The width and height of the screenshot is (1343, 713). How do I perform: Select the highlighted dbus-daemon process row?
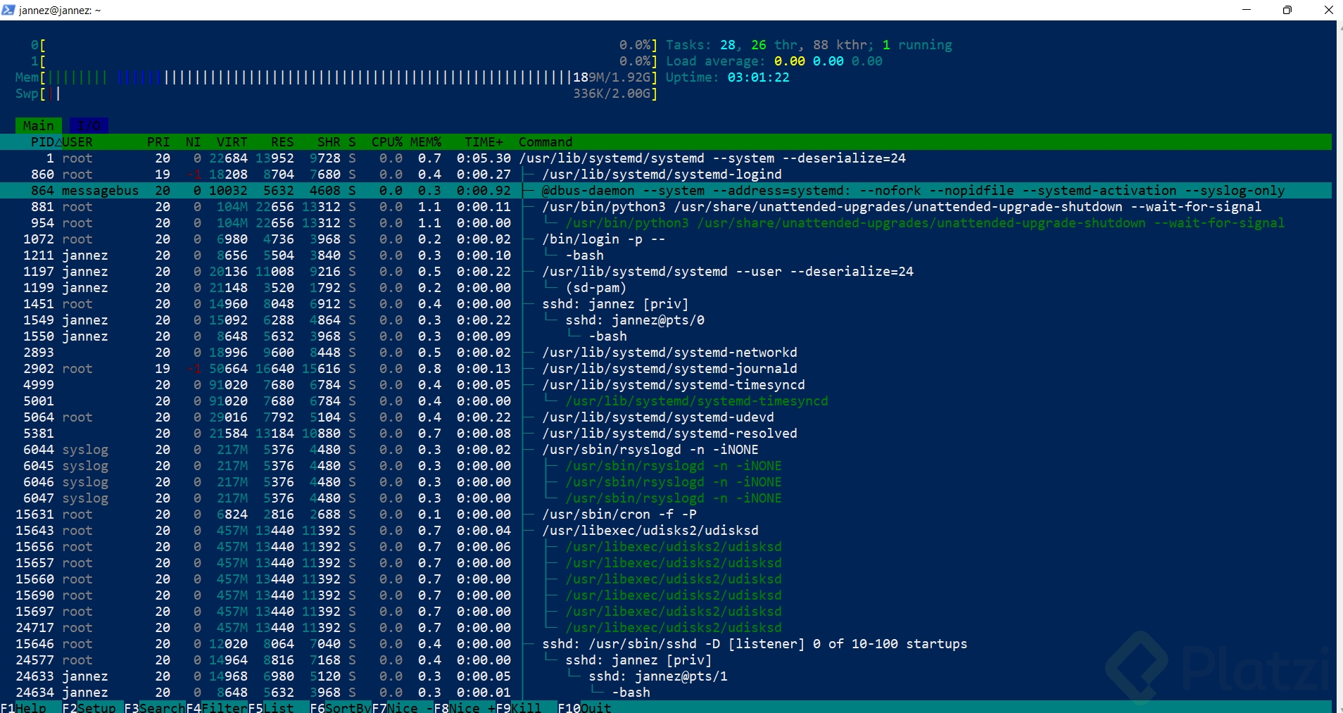tap(666, 191)
